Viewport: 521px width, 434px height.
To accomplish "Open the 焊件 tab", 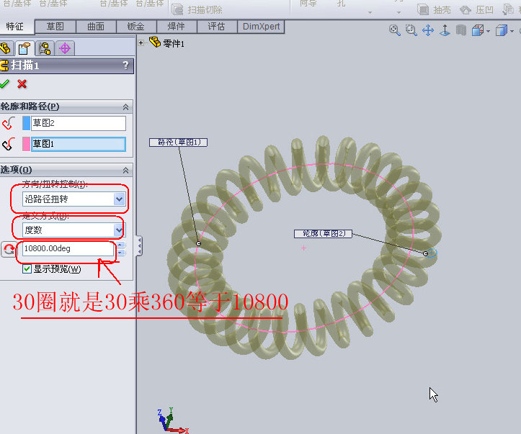I will [177, 27].
